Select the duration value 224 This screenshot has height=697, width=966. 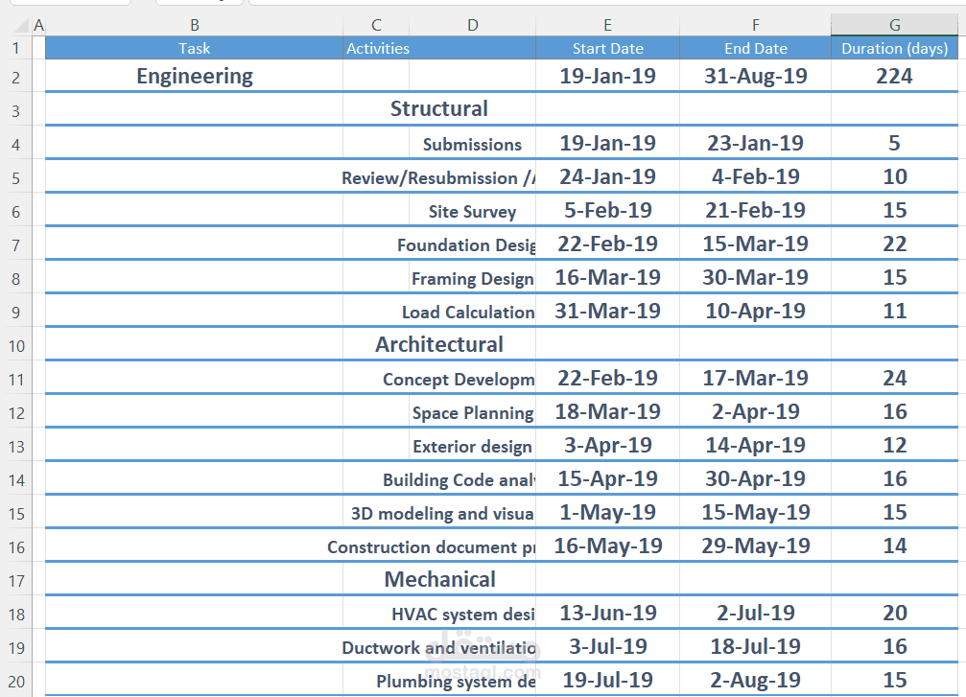click(895, 76)
